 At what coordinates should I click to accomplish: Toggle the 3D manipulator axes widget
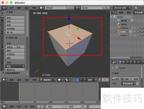(73, 80)
